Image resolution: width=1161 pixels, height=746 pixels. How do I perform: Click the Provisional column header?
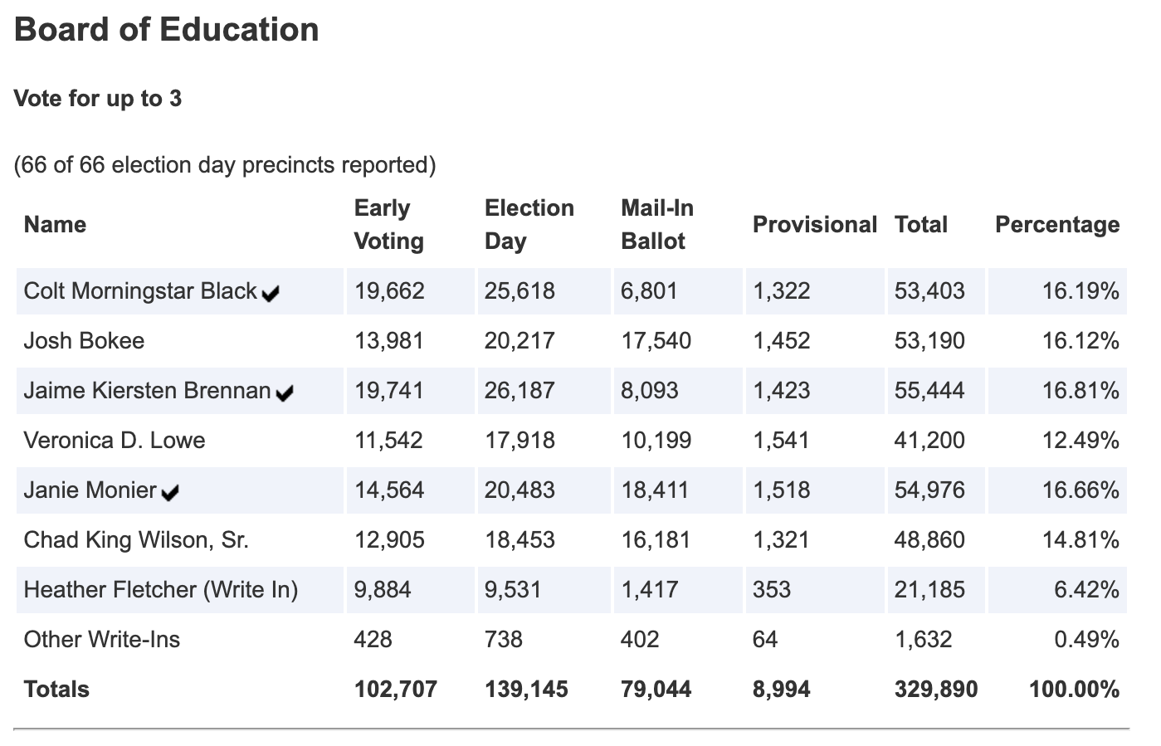pos(814,225)
